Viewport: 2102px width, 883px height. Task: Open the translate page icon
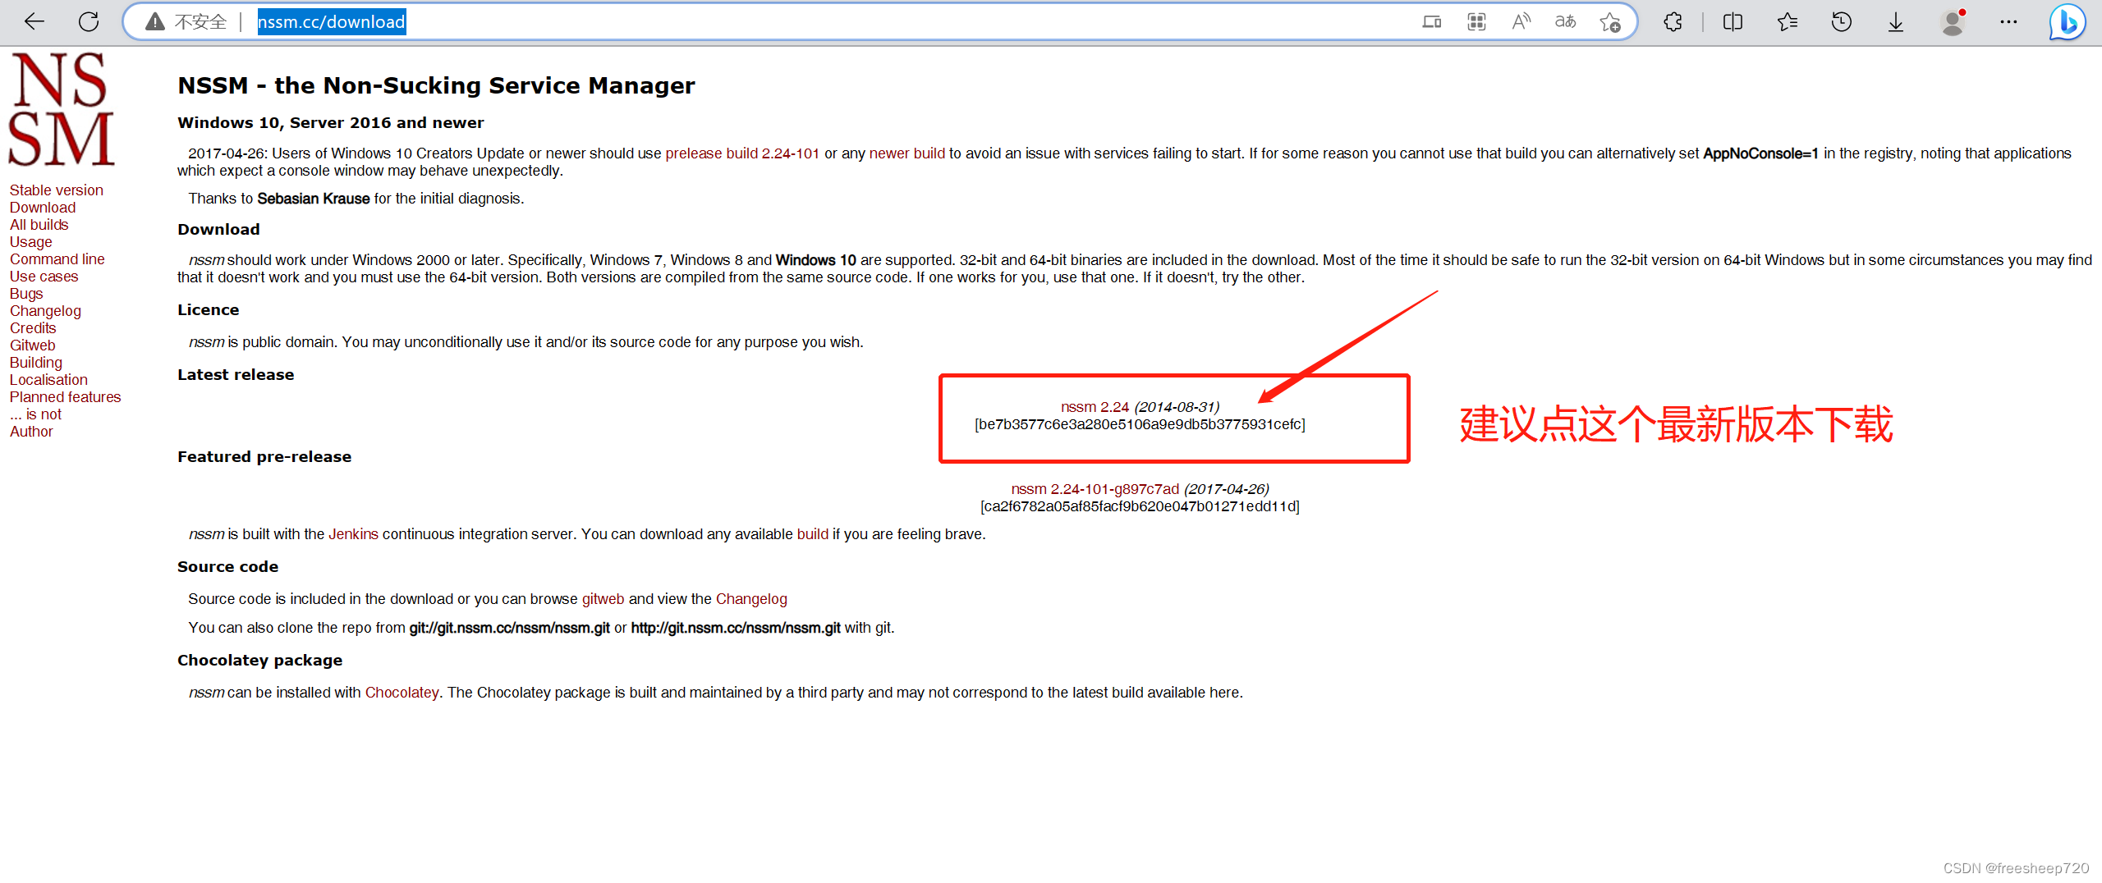[x=1566, y=22]
